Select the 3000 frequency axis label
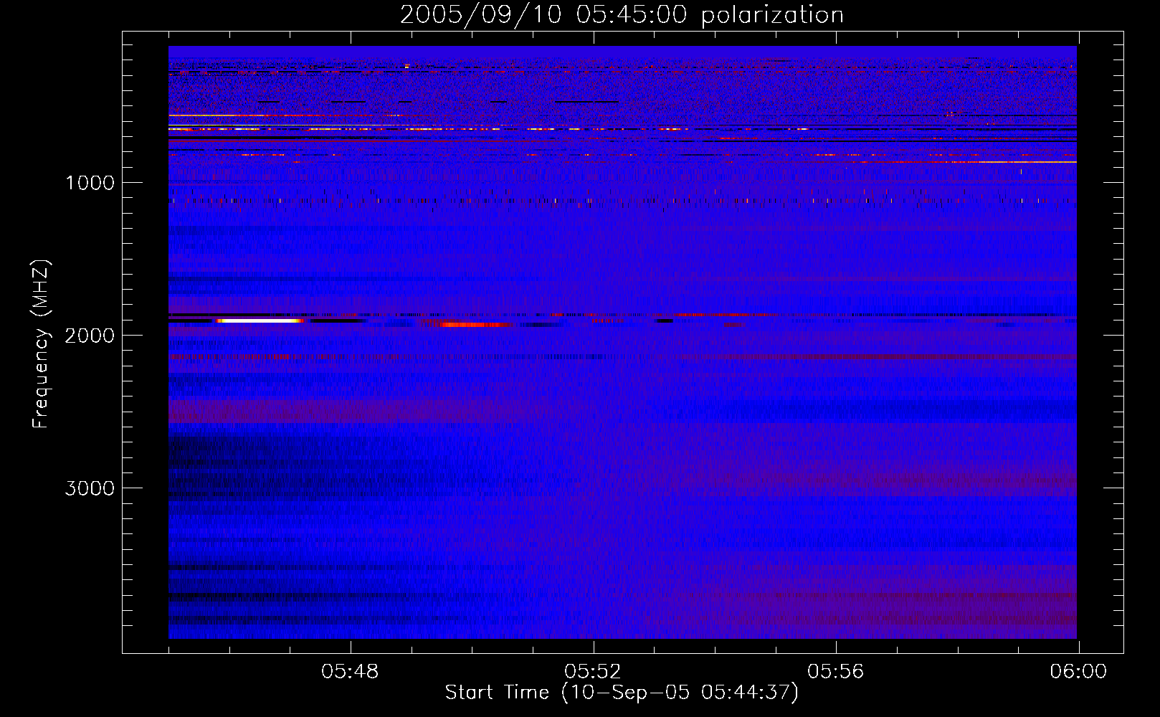 tap(90, 488)
